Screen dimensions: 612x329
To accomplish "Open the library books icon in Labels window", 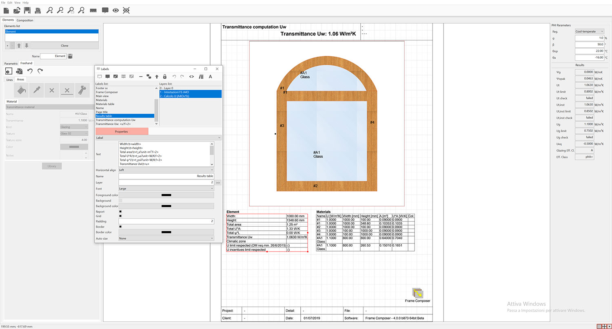I will (x=201, y=77).
